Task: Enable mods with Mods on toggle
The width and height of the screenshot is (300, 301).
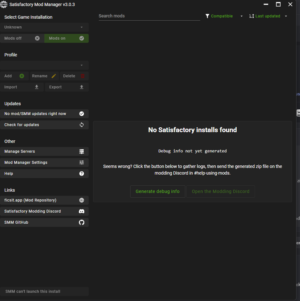Action: pos(67,38)
